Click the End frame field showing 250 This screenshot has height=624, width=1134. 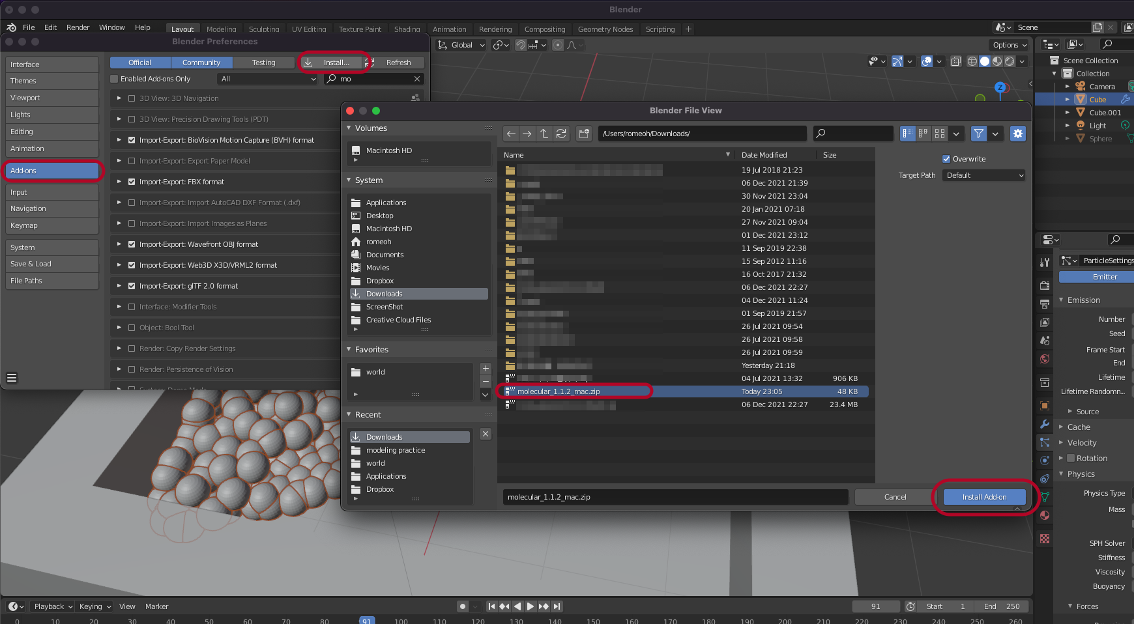(x=1002, y=606)
